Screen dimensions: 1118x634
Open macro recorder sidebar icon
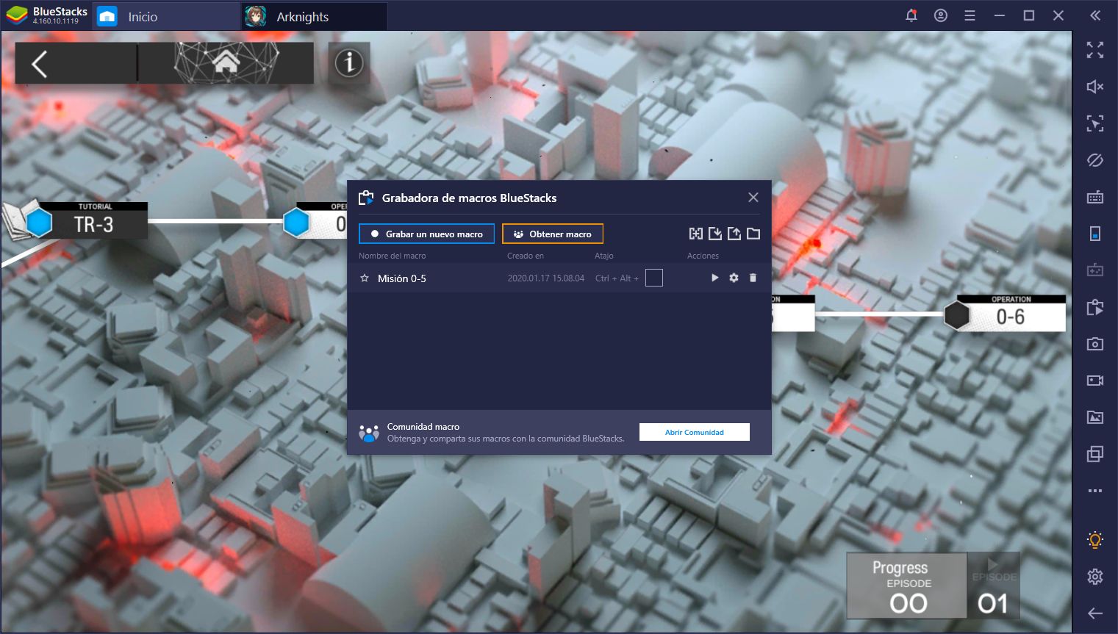(1095, 307)
